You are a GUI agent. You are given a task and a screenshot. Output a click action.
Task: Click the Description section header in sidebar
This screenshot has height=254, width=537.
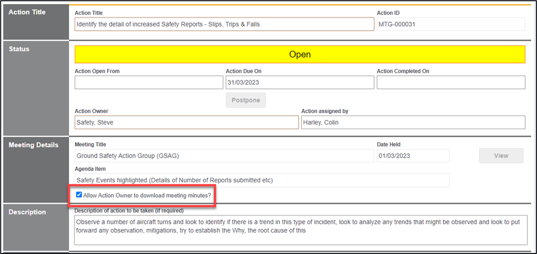(27, 212)
